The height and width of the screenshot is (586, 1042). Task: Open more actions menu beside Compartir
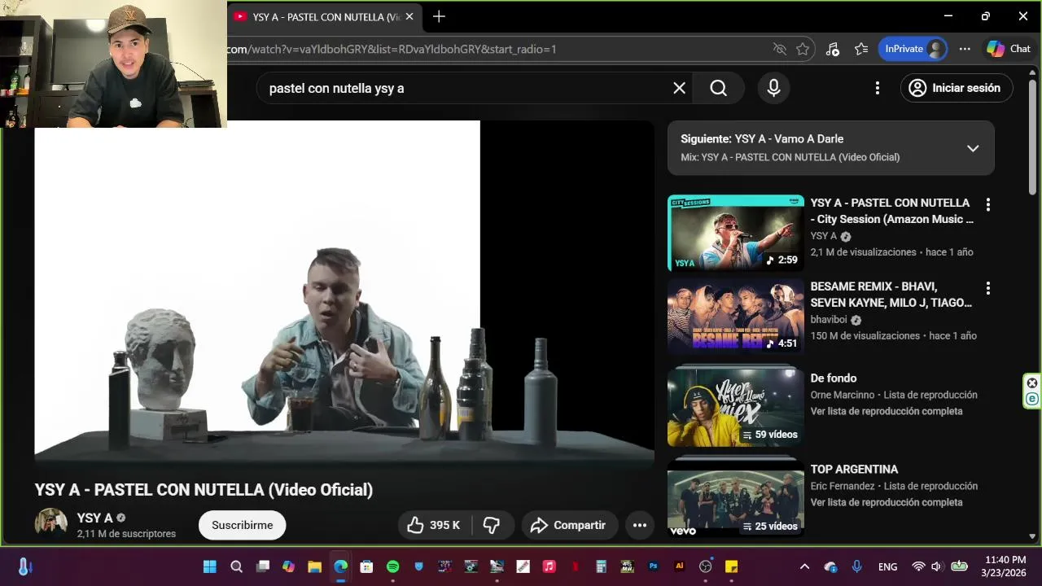[640, 525]
